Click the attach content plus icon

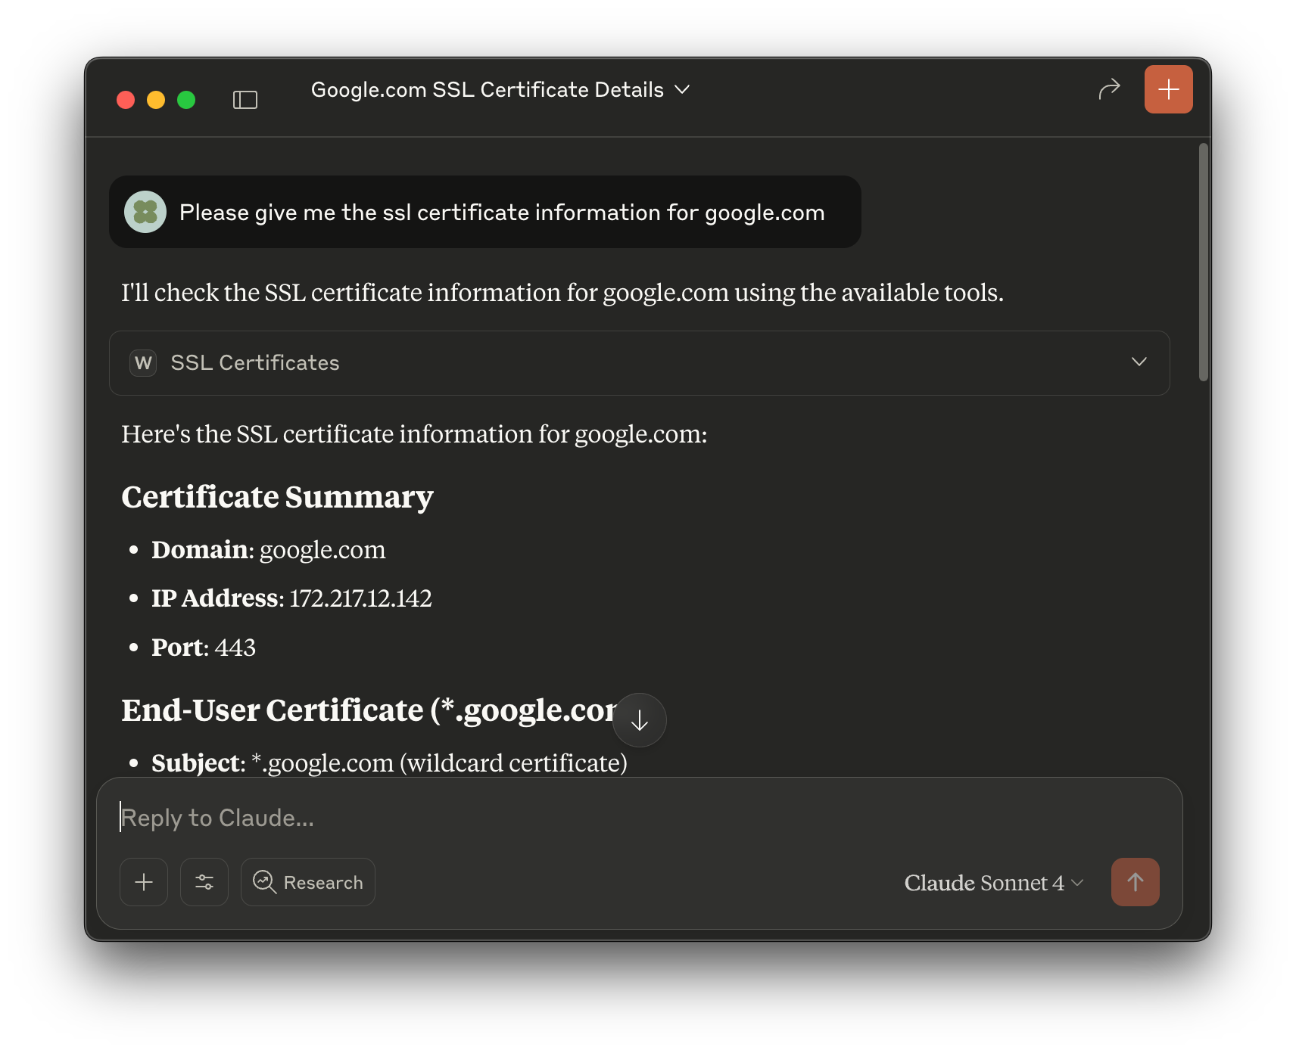pos(143,882)
